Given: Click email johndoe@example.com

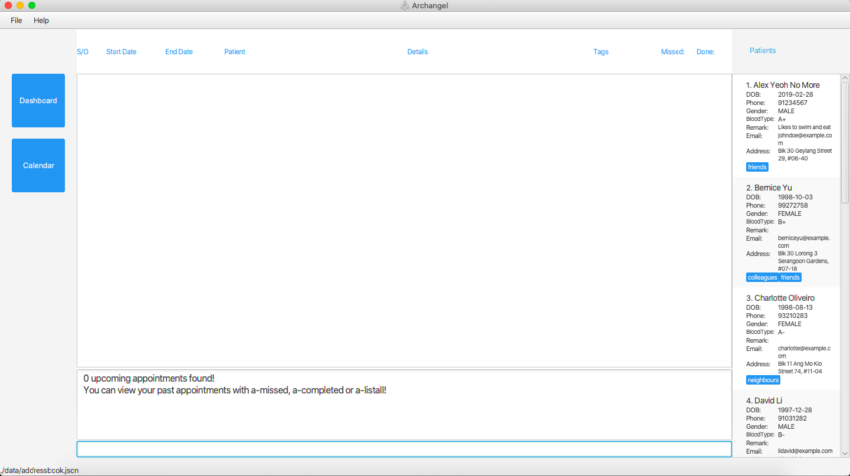Looking at the screenshot, I should 805,139.
